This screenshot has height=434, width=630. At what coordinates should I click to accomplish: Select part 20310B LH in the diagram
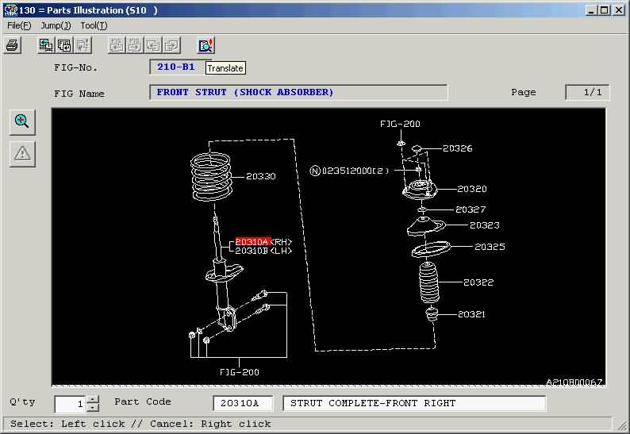tap(263, 251)
